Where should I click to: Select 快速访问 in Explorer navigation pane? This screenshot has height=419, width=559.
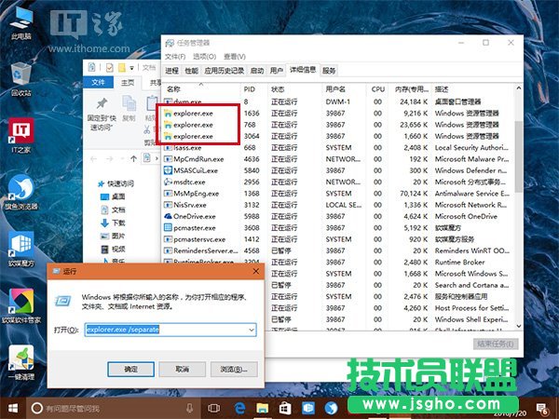[x=116, y=183]
